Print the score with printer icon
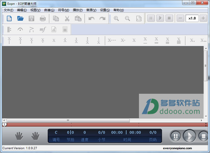210x153 pixels. [x=43, y=18]
